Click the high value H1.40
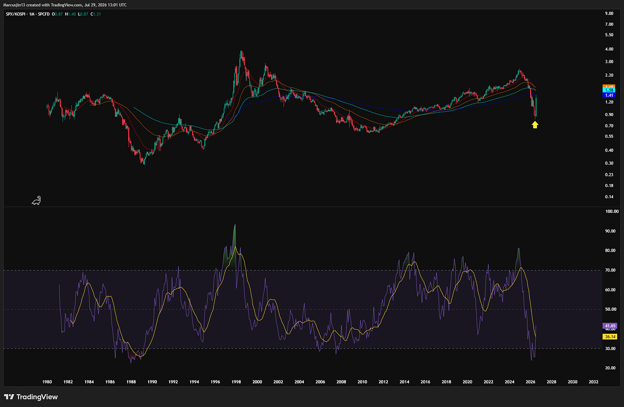Viewport: 624px width, 407px height. (x=71, y=14)
